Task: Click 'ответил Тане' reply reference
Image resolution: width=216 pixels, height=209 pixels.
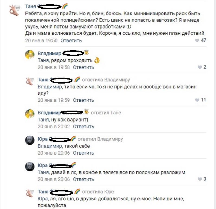Action: tap(106, 113)
